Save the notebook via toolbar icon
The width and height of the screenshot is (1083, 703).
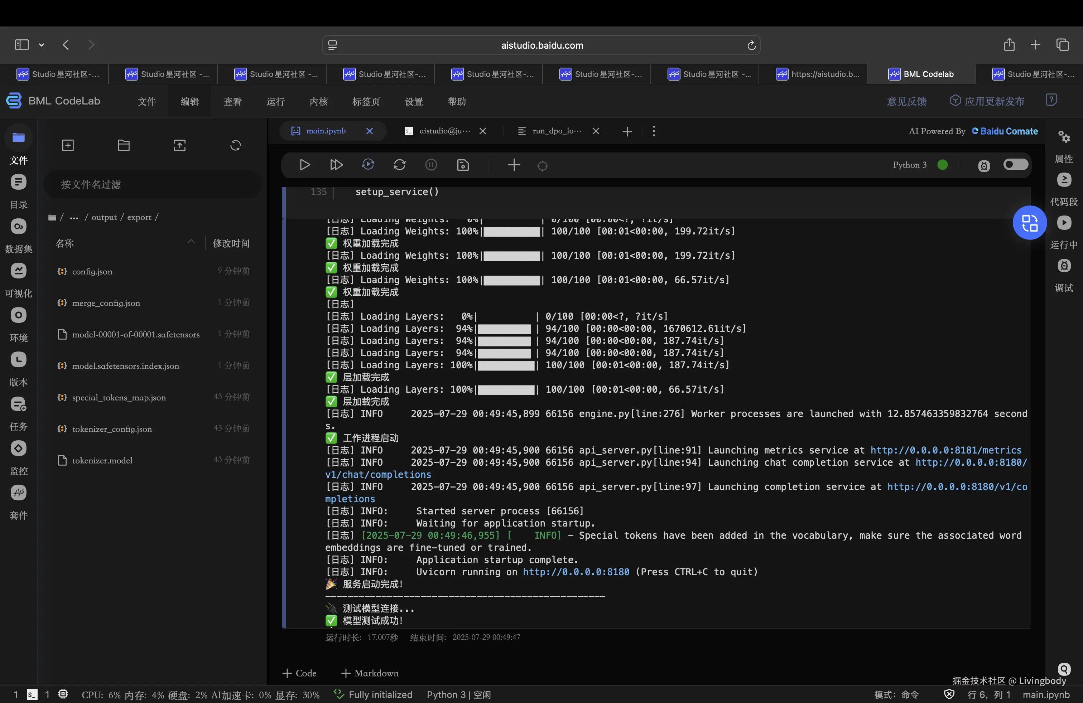click(x=462, y=165)
